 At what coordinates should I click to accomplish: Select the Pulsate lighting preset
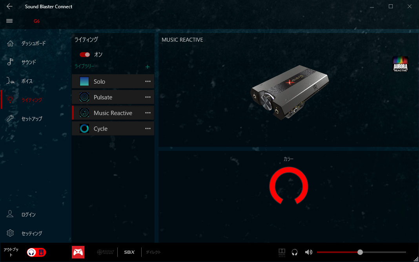pos(113,97)
